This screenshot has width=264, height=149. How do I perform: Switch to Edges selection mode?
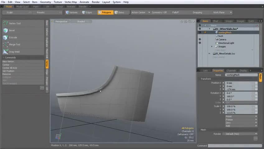point(87,12)
